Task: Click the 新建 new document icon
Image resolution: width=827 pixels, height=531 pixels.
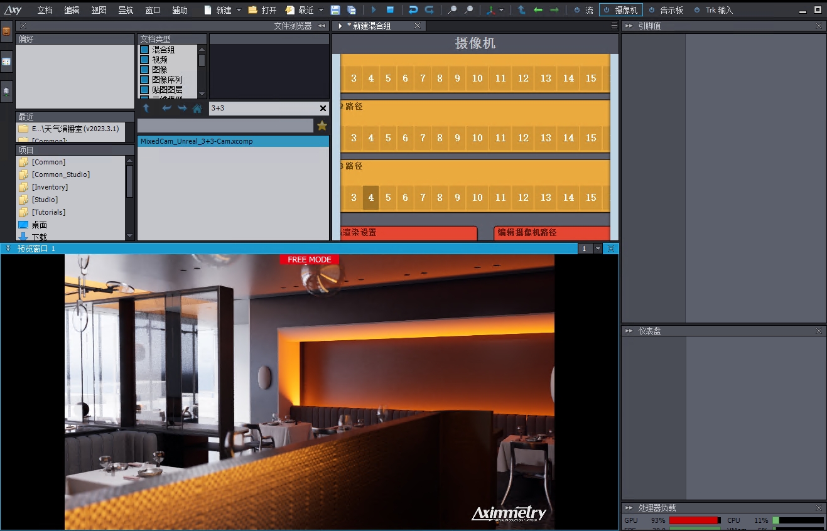Action: point(208,10)
